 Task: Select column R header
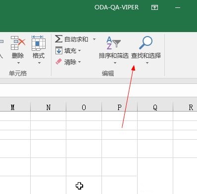[185, 108]
